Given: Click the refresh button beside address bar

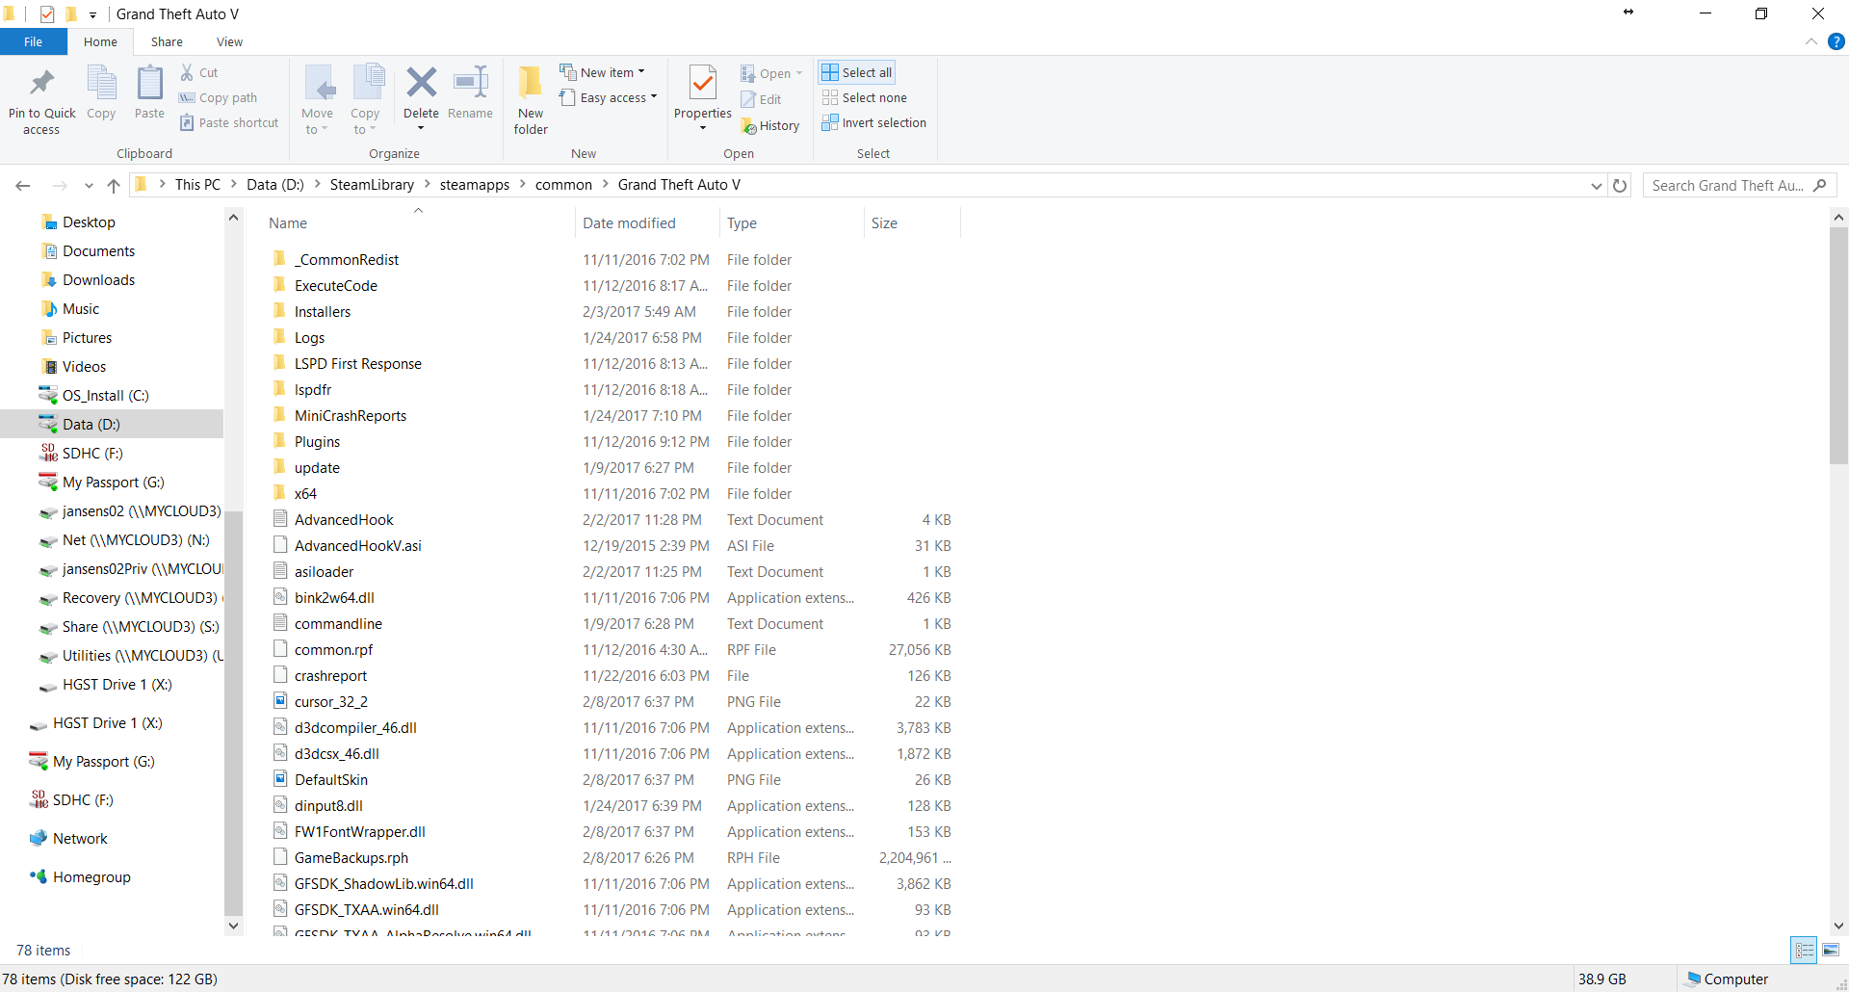Looking at the screenshot, I should tap(1620, 186).
